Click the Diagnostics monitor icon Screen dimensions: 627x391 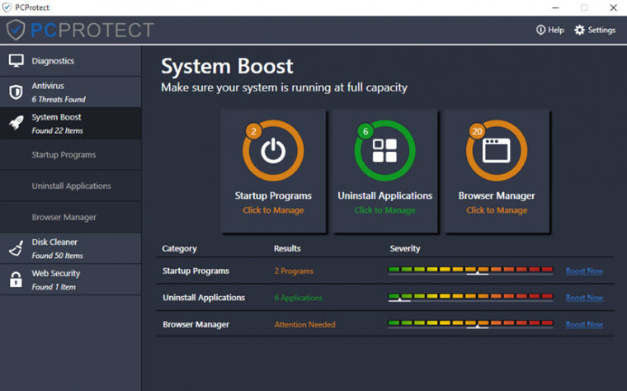click(x=16, y=61)
